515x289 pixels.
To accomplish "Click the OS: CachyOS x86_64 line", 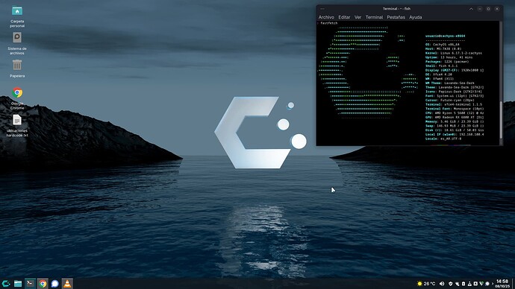I will 443,45.
